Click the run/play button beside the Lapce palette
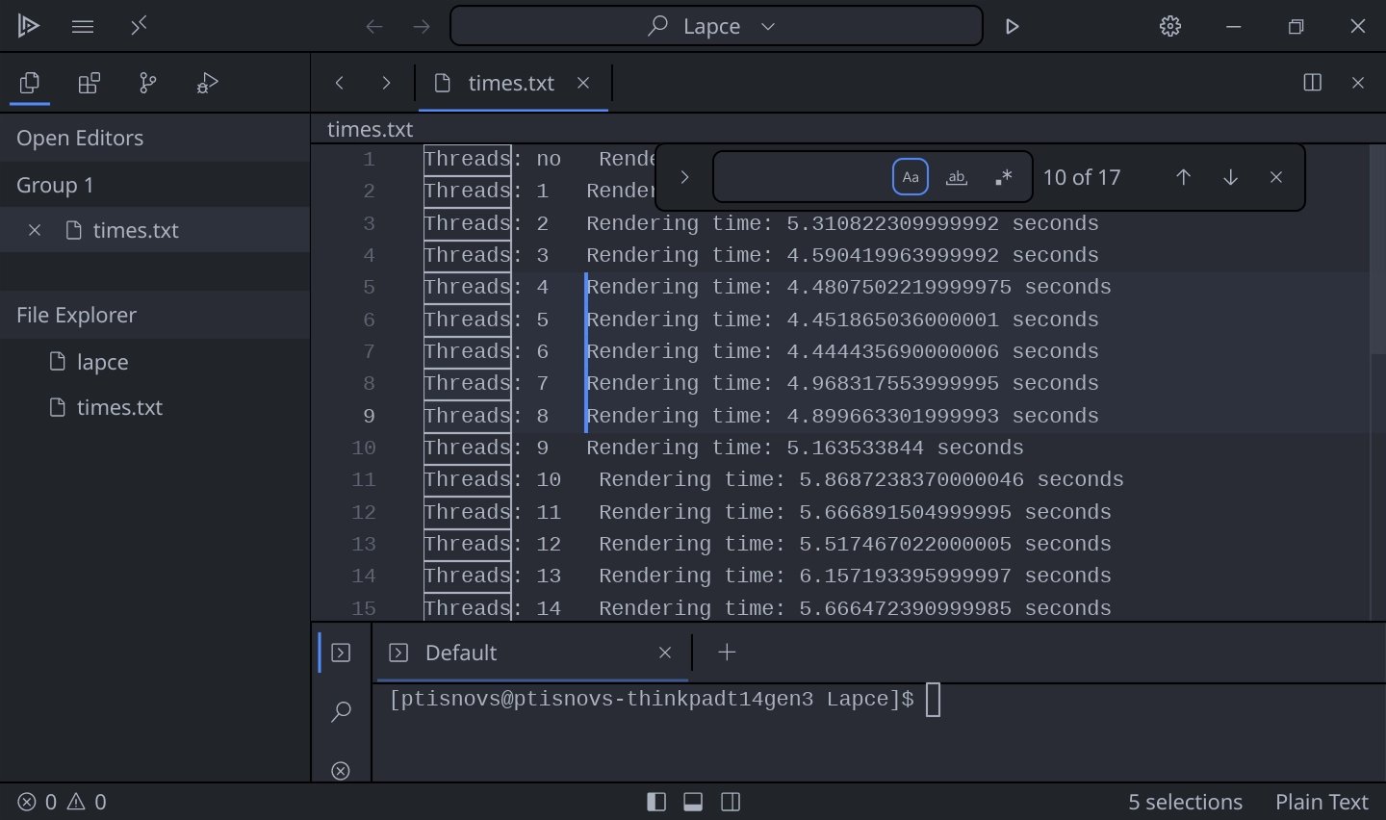 1012,27
